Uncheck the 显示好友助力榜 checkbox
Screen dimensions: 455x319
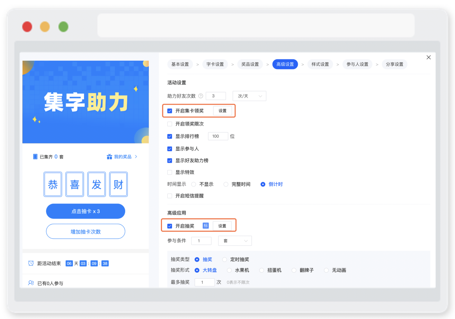[170, 161]
